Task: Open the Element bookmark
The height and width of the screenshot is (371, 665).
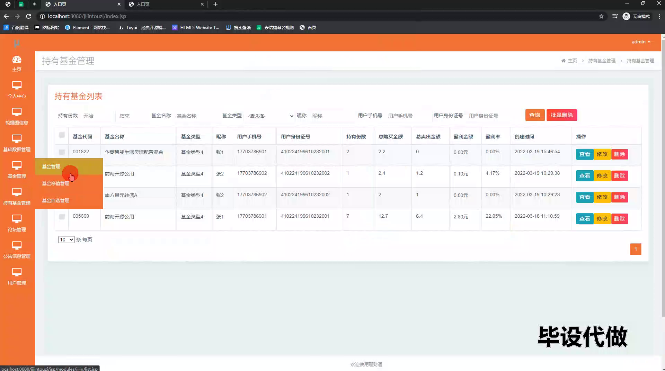Action: tap(87, 27)
